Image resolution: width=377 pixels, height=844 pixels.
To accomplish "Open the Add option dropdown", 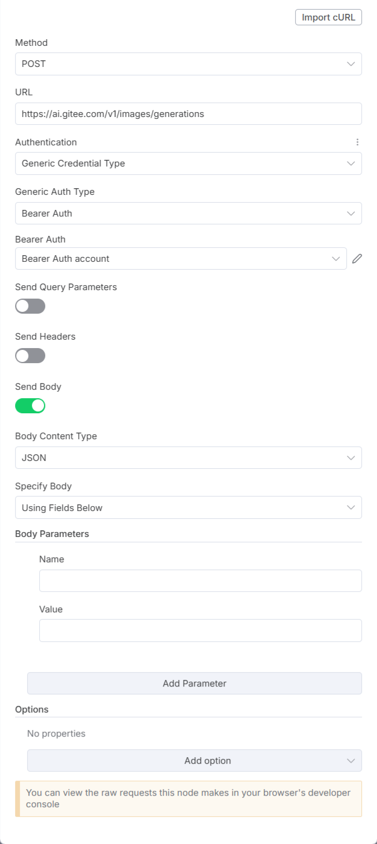I will (x=194, y=761).
